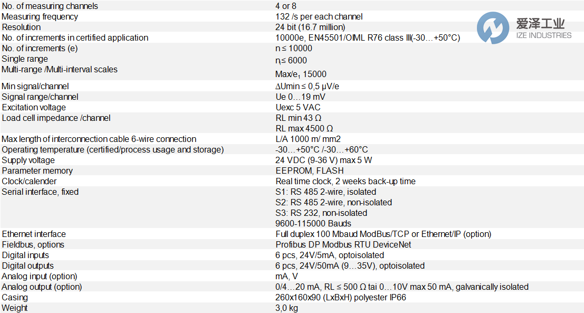
Task: Click the 爱泽工业 watermark text
Action: pos(541,23)
